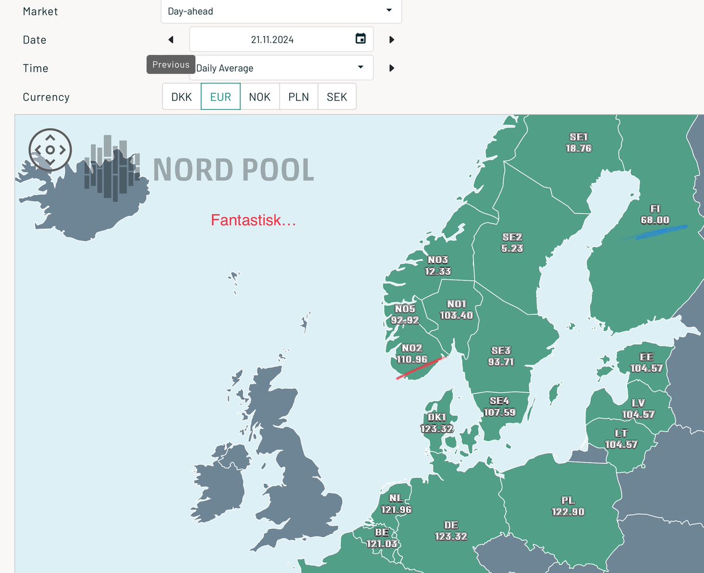Select the LV price area 104.57
The width and height of the screenshot is (704, 573).
[638, 409]
